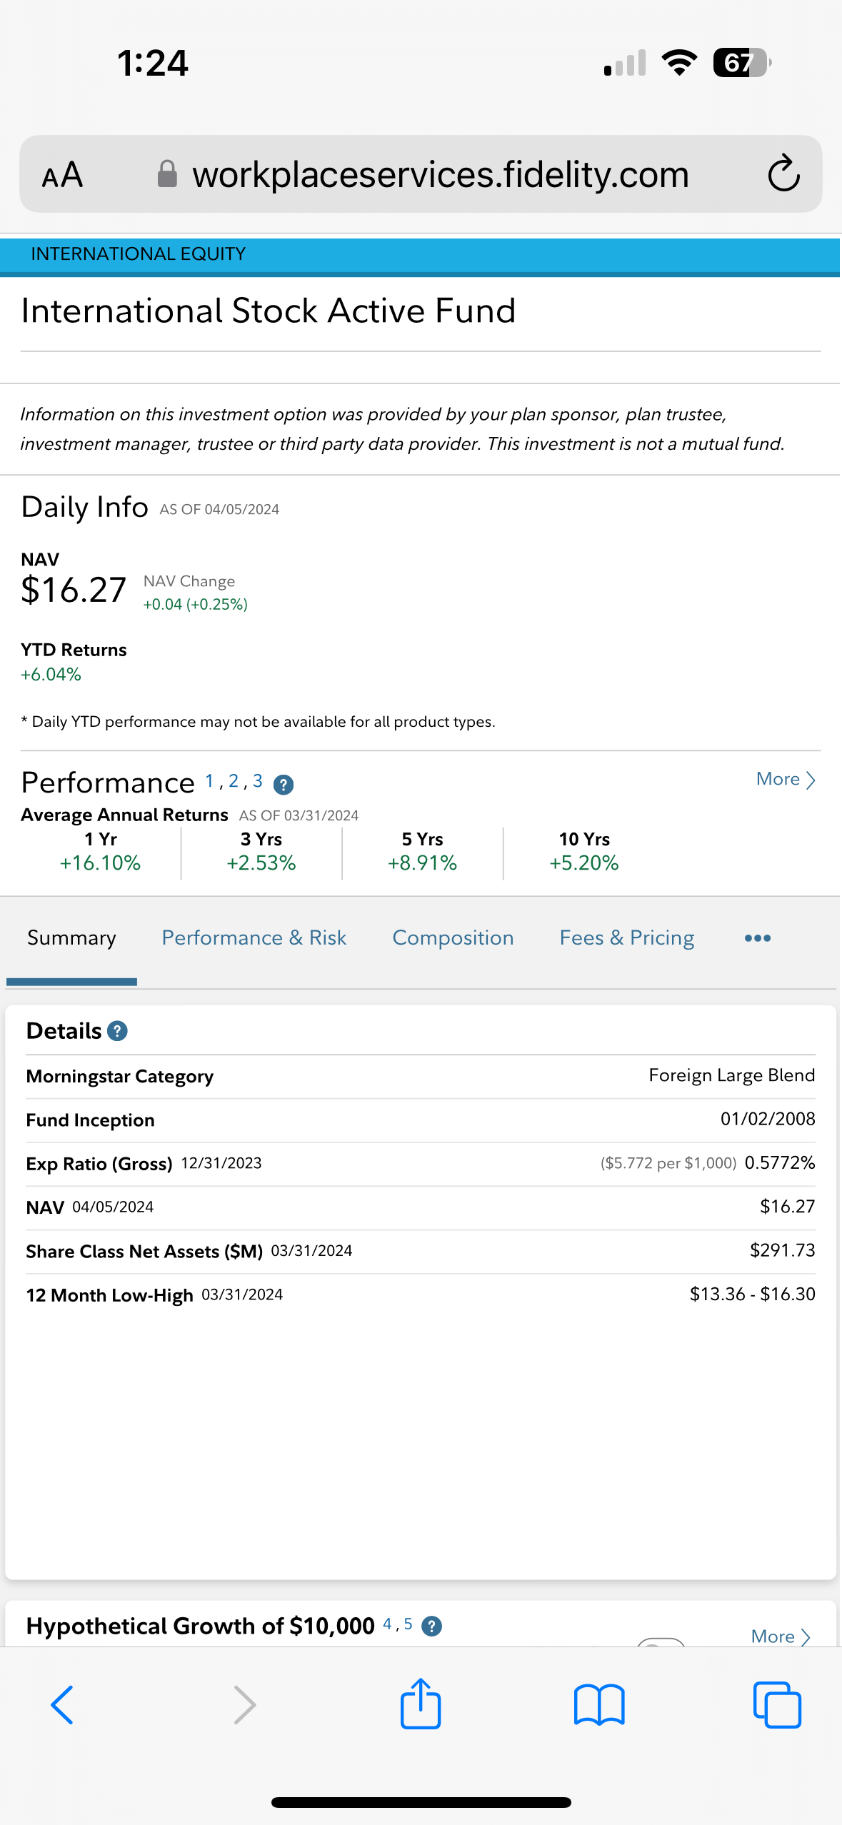
Task: Open Hypothetical Growth footnote 5 link
Action: (x=409, y=1624)
